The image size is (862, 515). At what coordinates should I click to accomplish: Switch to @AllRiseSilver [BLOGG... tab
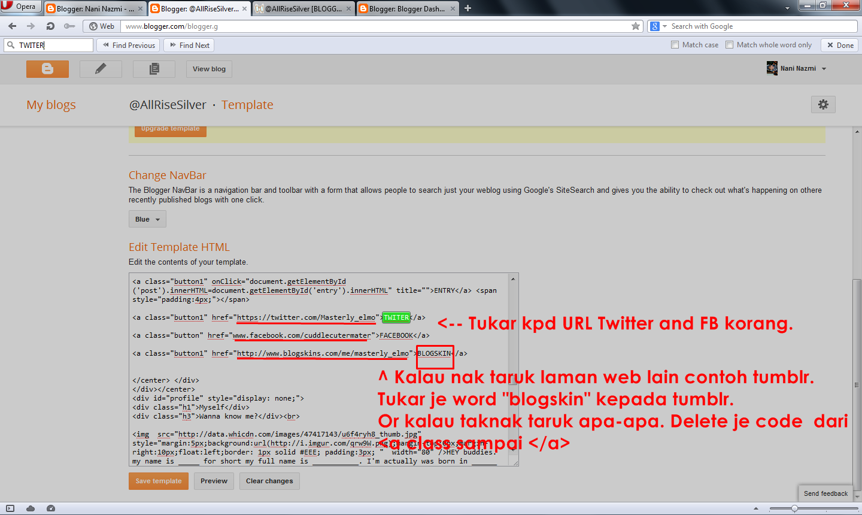(303, 8)
